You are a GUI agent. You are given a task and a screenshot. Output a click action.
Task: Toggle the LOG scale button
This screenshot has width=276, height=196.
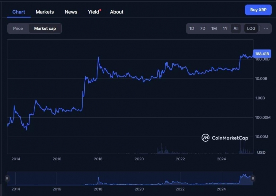pyautogui.click(x=251, y=28)
